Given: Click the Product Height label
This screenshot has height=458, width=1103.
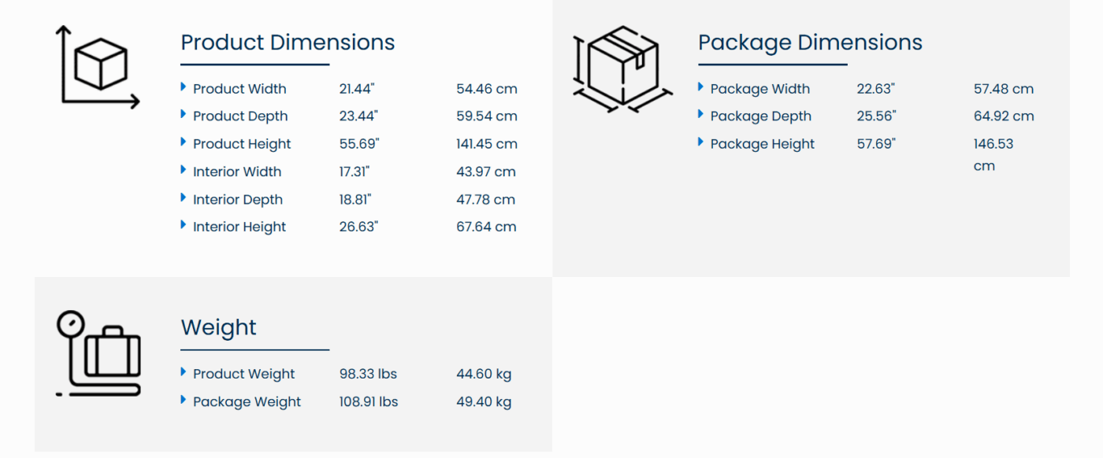Looking at the screenshot, I should [242, 144].
